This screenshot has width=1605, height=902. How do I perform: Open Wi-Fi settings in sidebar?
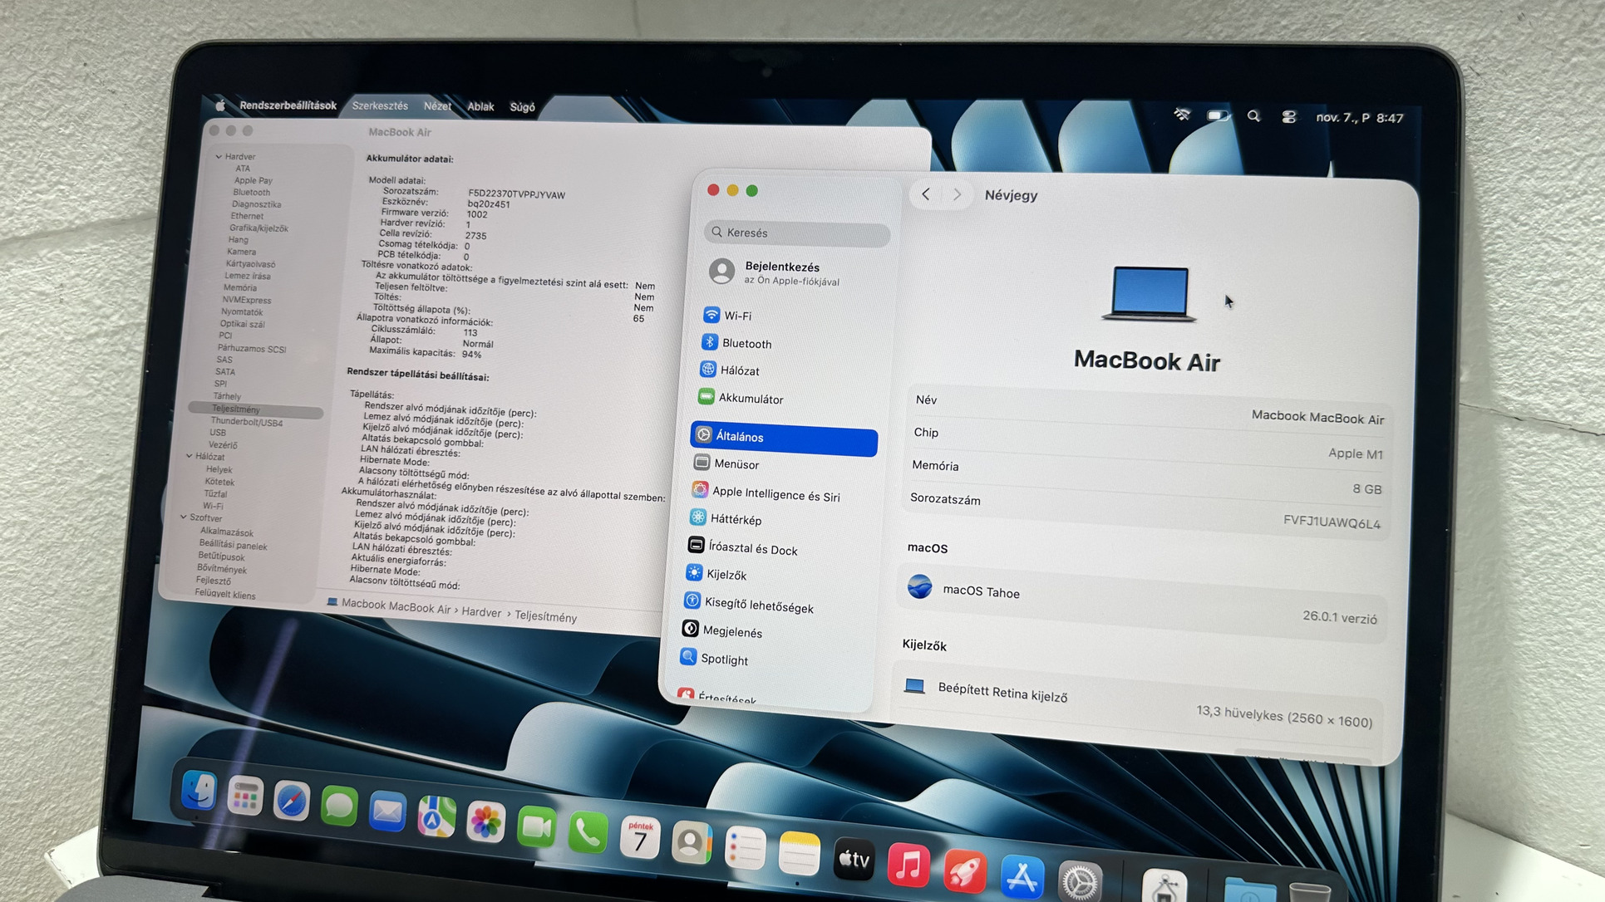pyautogui.click(x=736, y=316)
